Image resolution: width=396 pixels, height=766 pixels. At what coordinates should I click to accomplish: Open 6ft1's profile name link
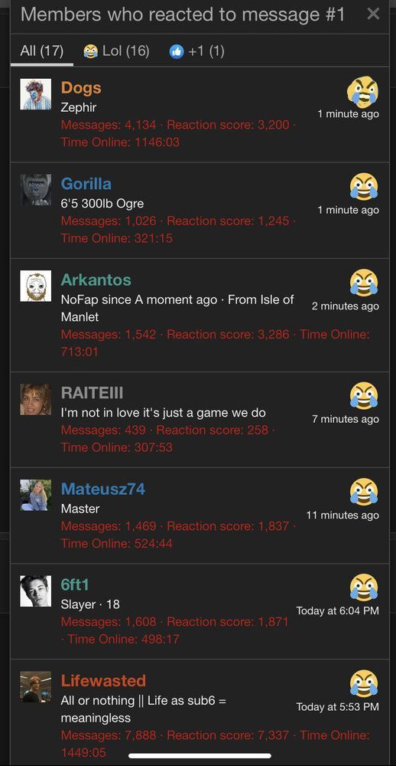75,584
